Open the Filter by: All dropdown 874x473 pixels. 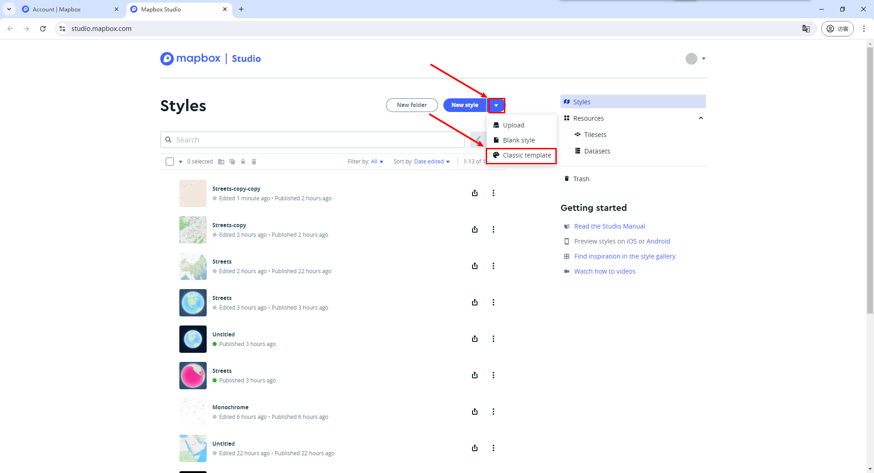pyautogui.click(x=366, y=162)
